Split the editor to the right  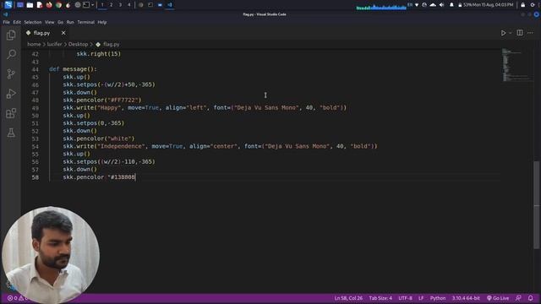click(520, 33)
